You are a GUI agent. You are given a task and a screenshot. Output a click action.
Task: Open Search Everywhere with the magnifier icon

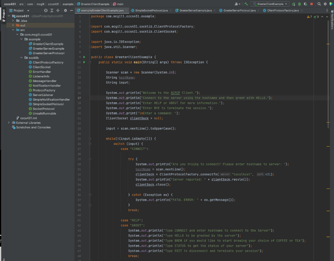(319, 4)
